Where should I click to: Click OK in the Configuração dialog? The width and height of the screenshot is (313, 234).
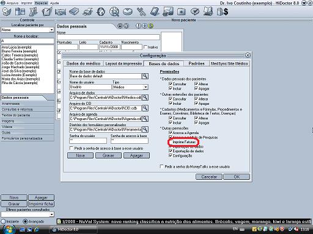[237, 177]
